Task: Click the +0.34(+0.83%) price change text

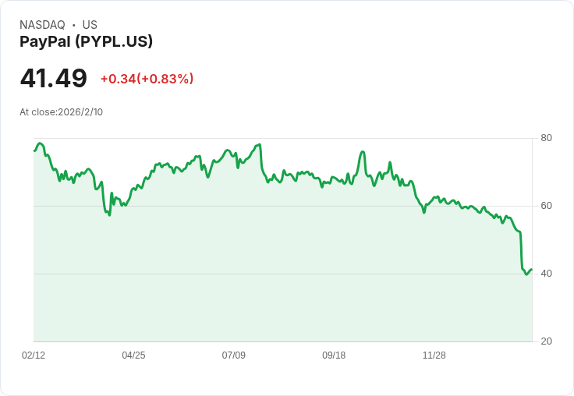Action: click(x=147, y=79)
